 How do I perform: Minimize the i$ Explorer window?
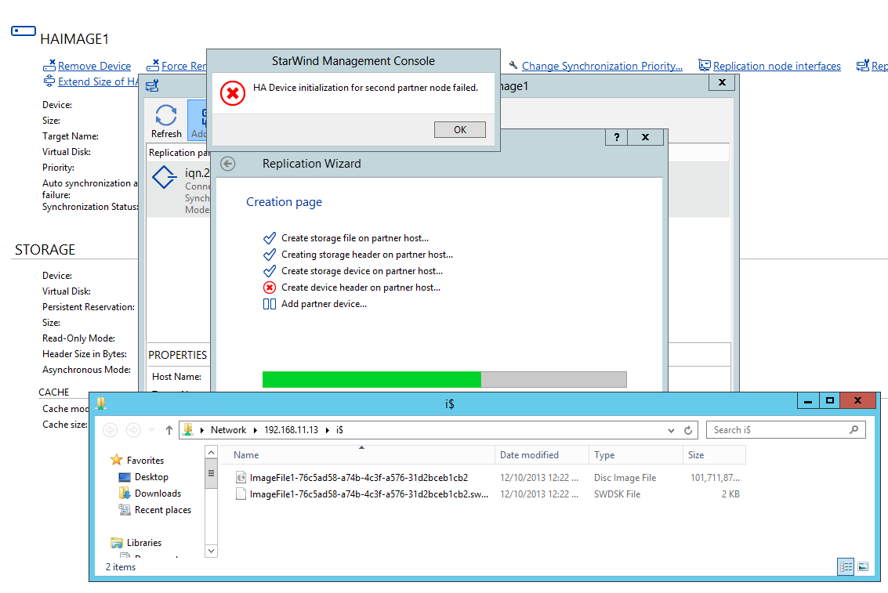tap(807, 400)
